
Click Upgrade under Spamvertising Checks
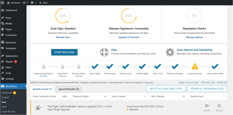click(x=43, y=76)
